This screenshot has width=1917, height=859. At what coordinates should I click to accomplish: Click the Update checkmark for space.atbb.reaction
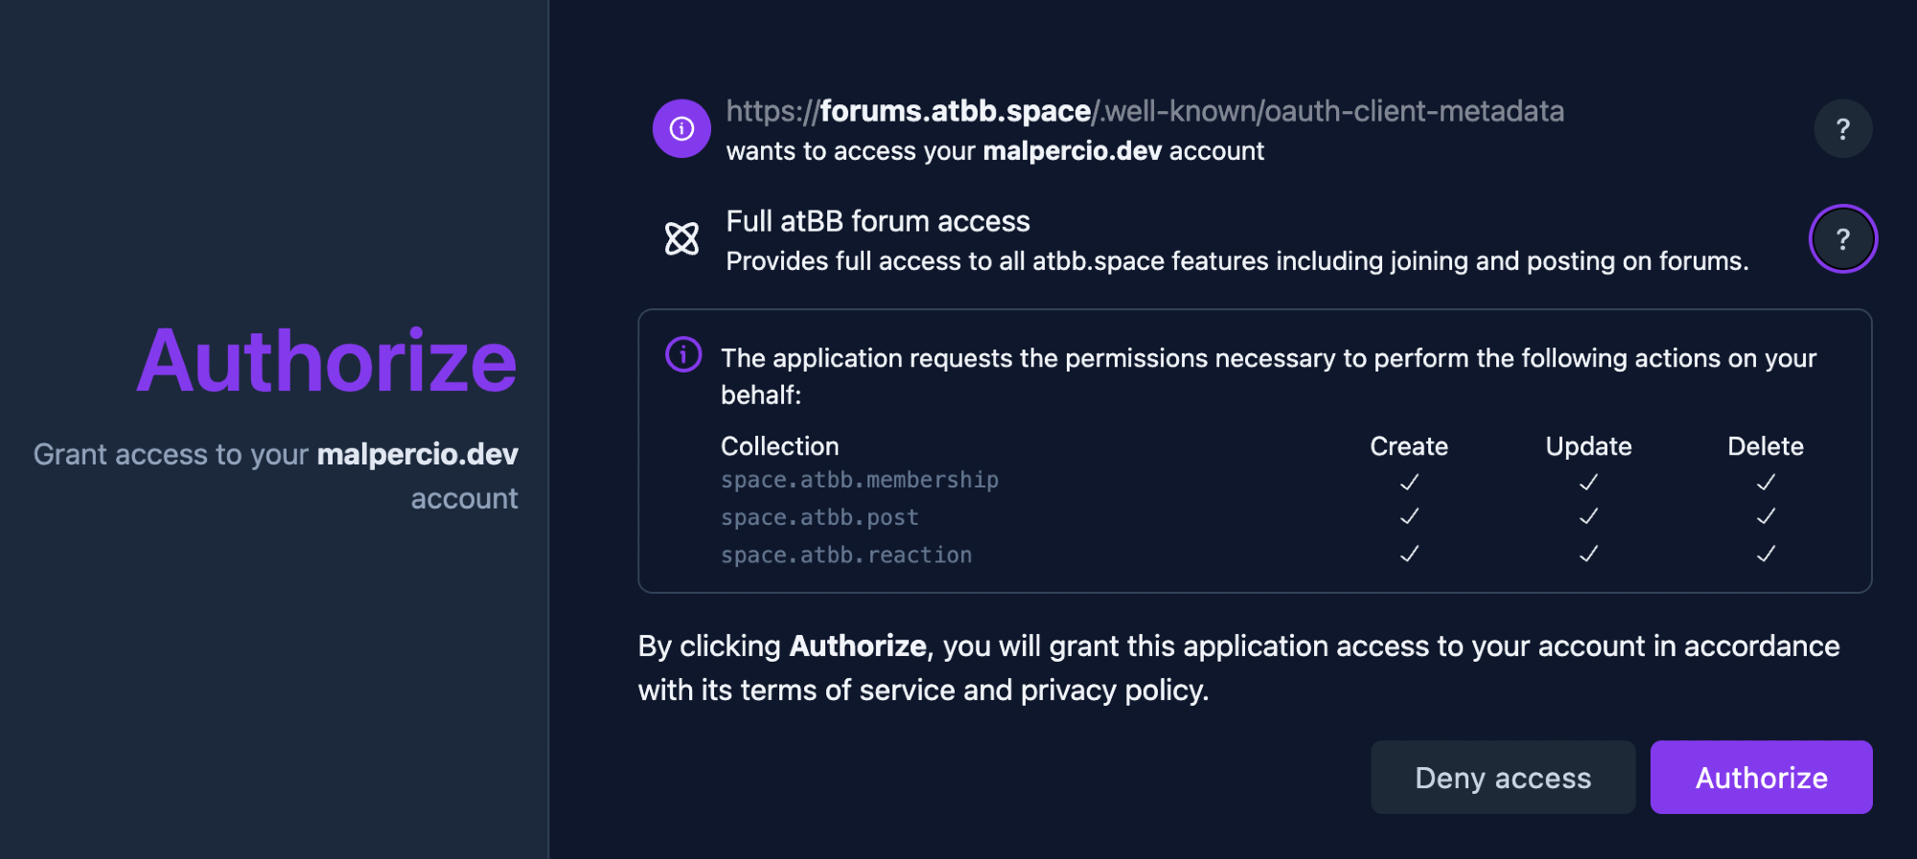pyautogui.click(x=1588, y=554)
